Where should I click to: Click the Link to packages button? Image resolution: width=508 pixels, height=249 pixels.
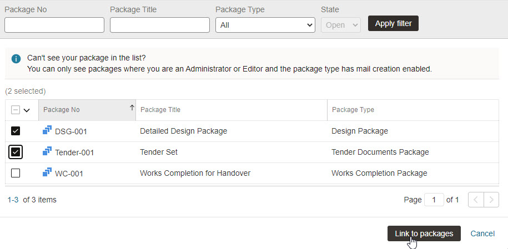click(x=424, y=233)
